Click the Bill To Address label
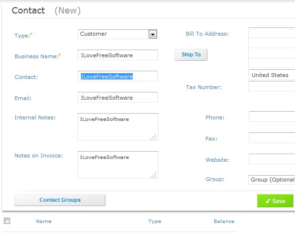The width and height of the screenshot is (295, 234). tap(207, 34)
